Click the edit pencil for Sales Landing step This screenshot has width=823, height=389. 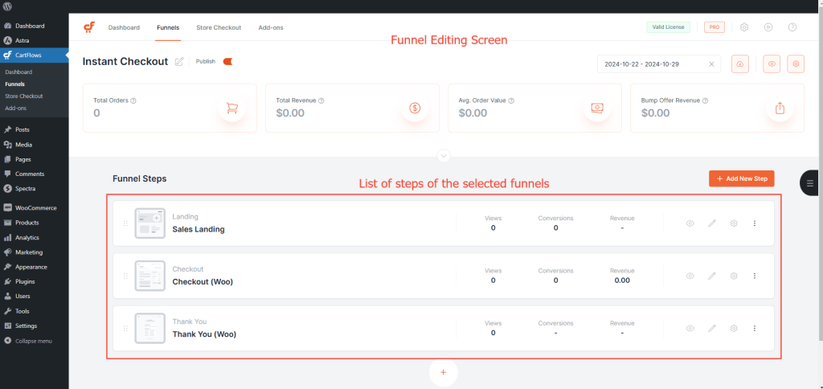[712, 223]
